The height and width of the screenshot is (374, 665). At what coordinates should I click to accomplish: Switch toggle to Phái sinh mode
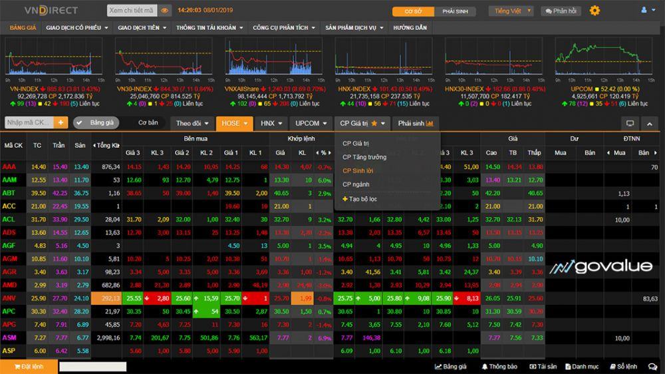(455, 11)
